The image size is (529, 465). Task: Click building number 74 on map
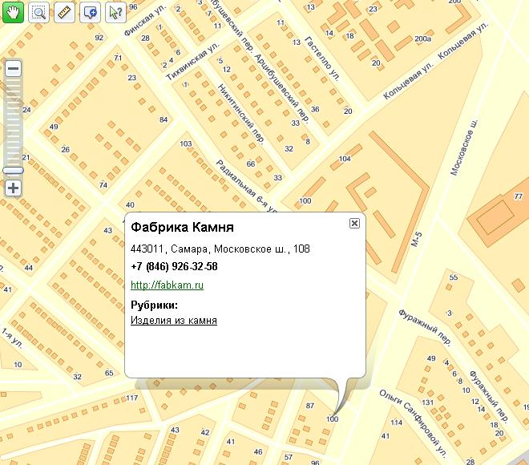coord(103,185)
